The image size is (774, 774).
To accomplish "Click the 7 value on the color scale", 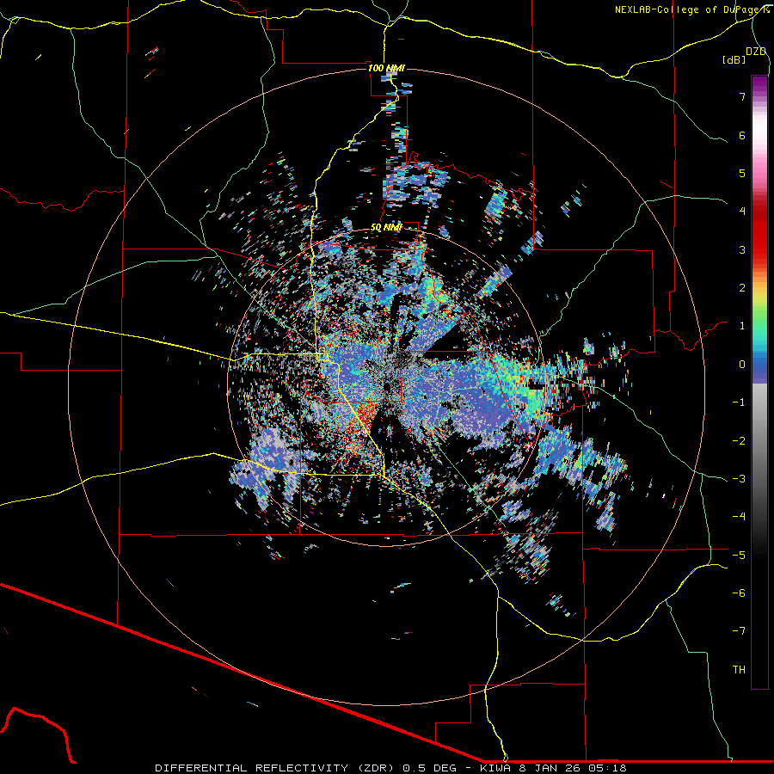I will point(742,96).
